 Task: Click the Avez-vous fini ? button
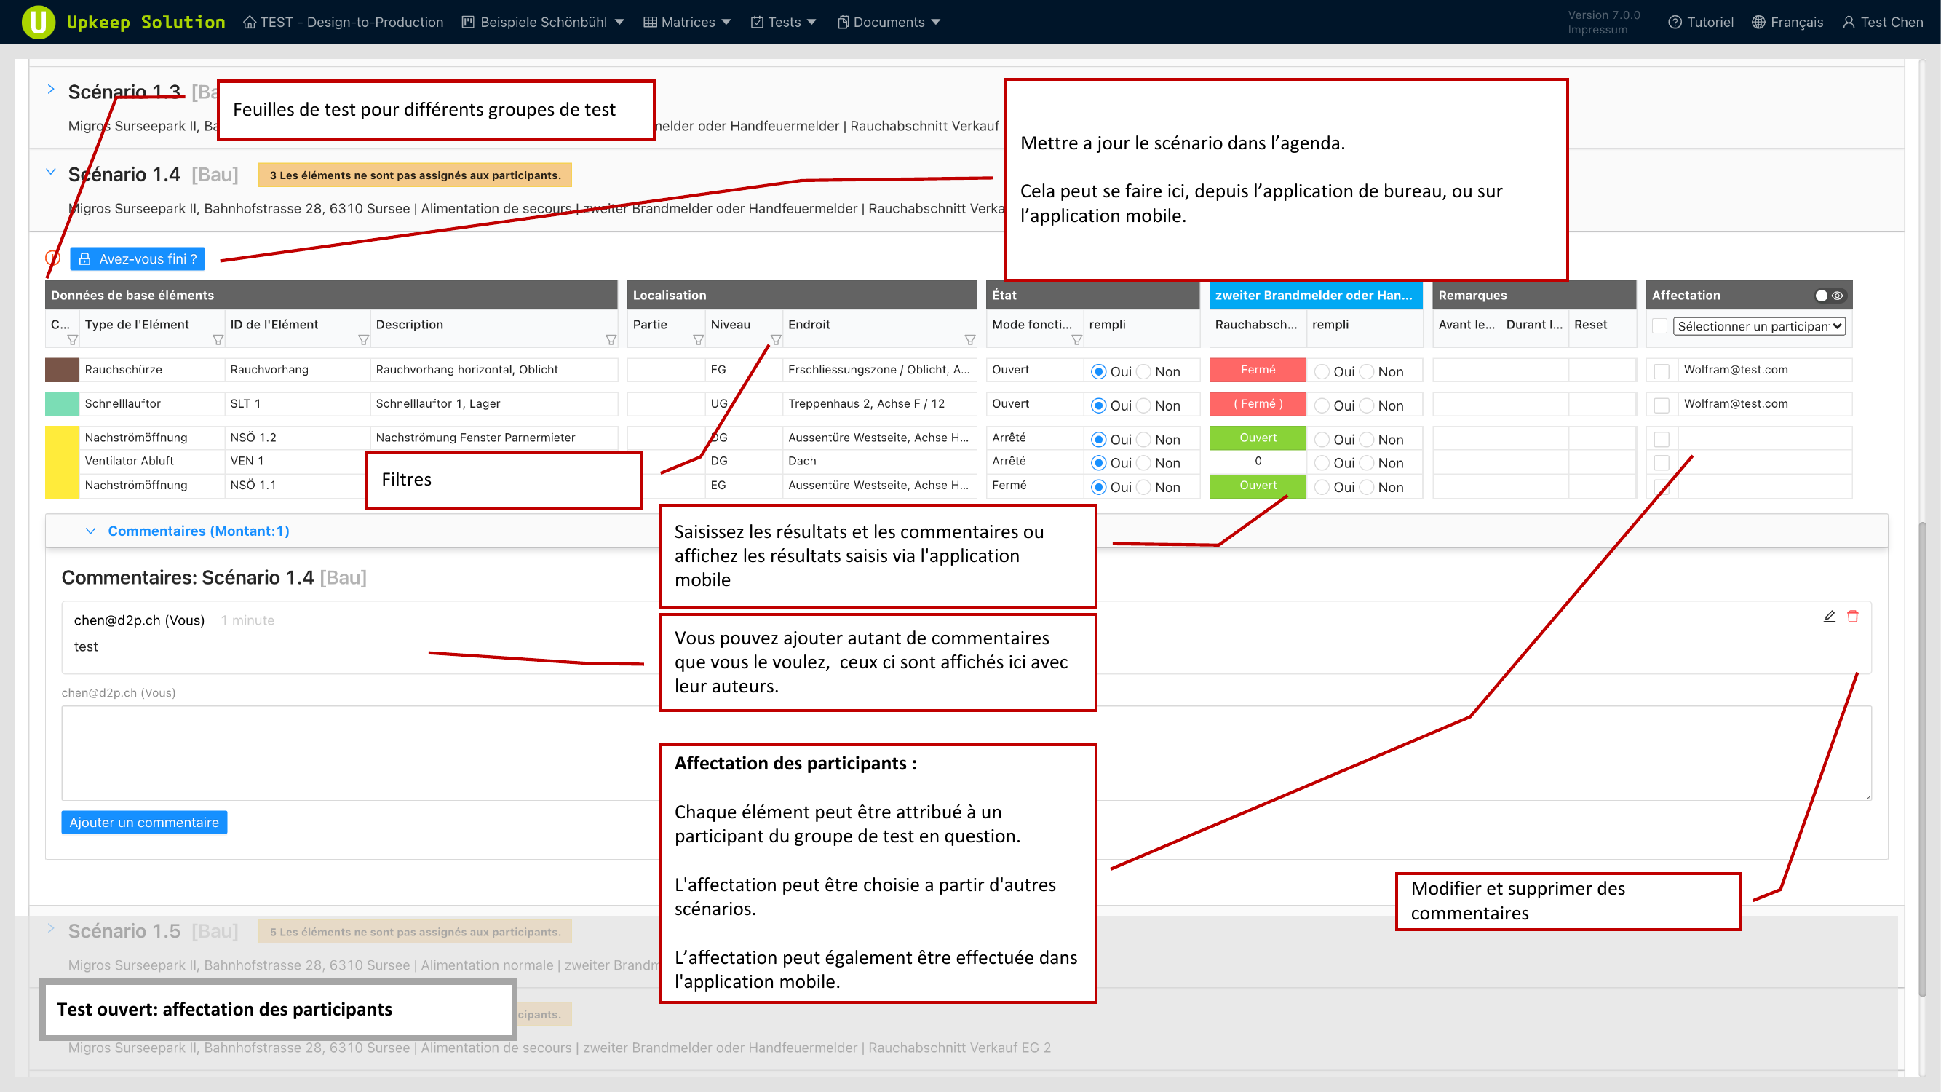pos(137,258)
